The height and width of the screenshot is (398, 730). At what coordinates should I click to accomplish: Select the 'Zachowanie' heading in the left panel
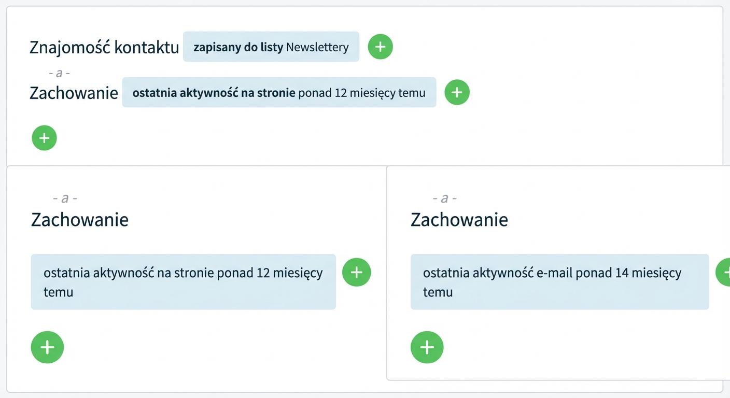80,219
